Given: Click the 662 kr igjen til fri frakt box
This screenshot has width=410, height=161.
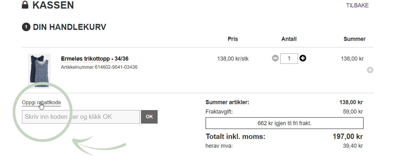Looking at the screenshot, I should click(284, 123).
